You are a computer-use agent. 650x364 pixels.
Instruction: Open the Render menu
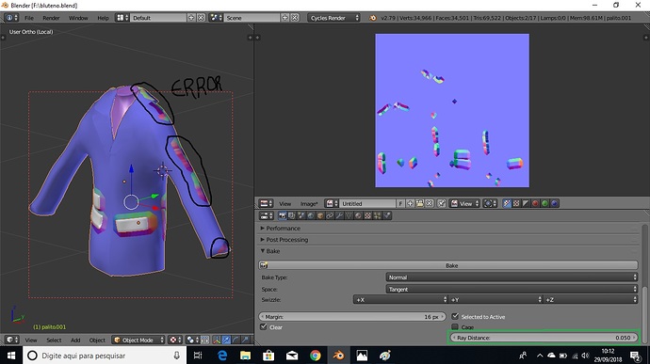coord(51,18)
